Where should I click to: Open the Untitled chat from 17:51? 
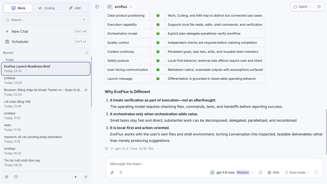[46, 116]
